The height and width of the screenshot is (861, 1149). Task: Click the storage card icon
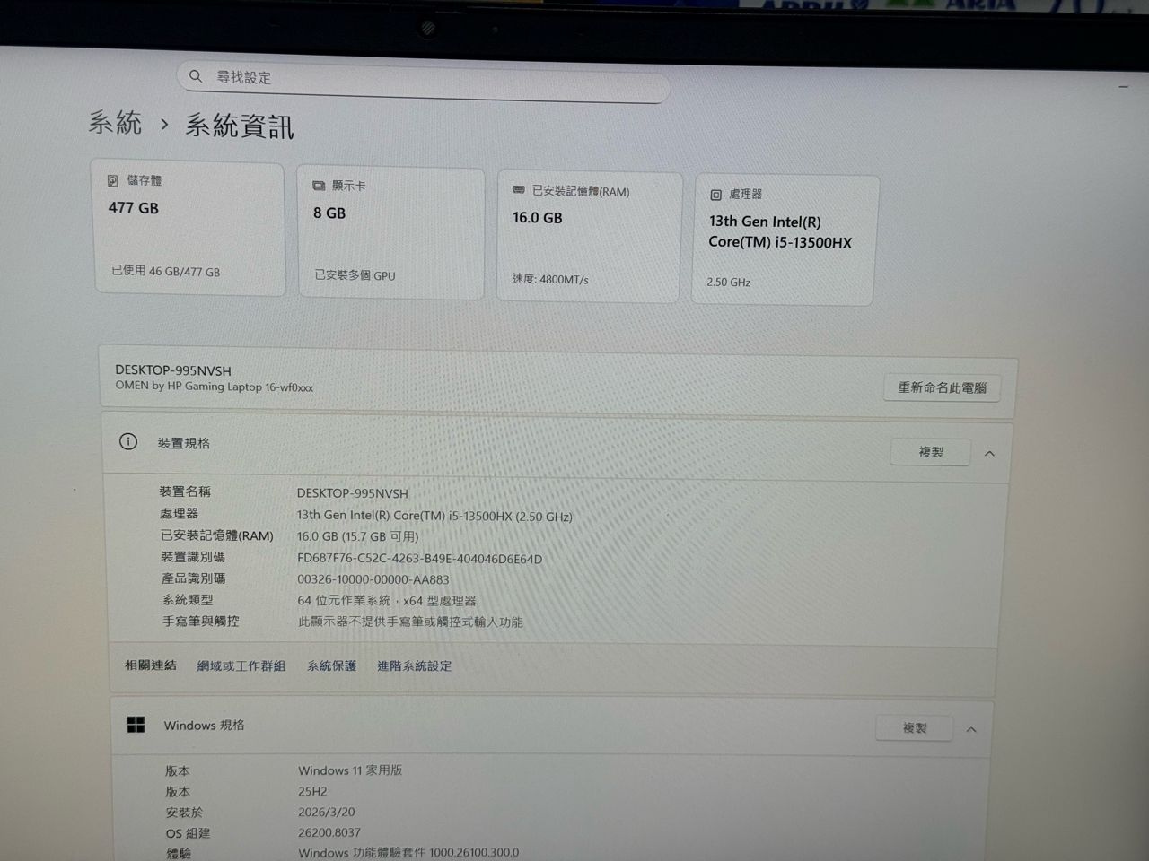(113, 180)
